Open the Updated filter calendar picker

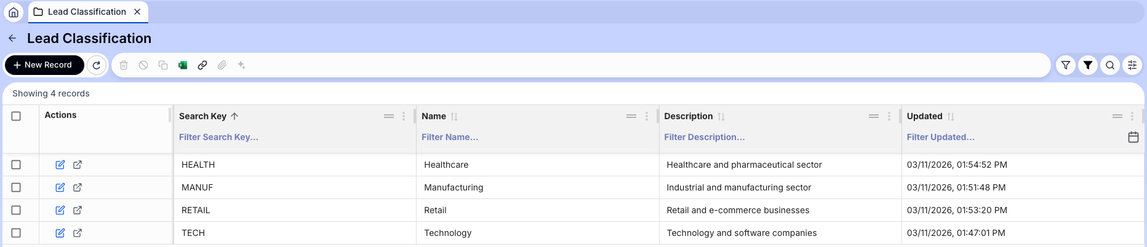coord(1133,137)
